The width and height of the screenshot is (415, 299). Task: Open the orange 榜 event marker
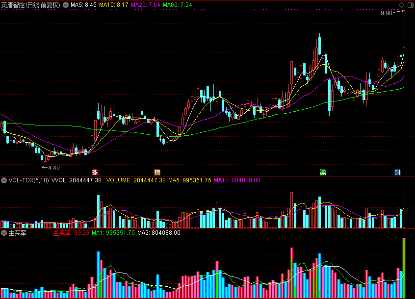(x=157, y=173)
